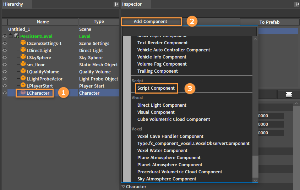This screenshot has height=190, width=300.
Task: Choose Script Component from the list
Action: (156, 88)
